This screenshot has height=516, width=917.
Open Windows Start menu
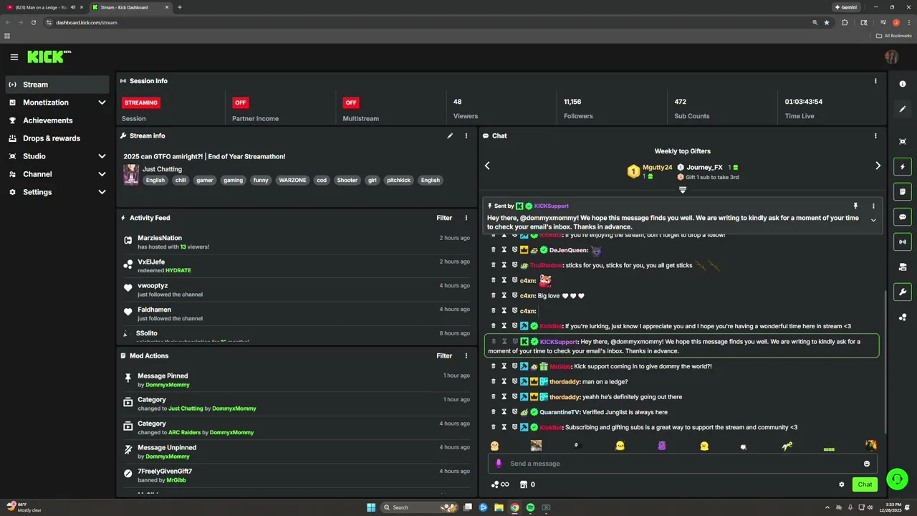tap(371, 507)
